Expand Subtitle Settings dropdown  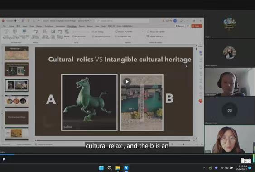[155, 36]
